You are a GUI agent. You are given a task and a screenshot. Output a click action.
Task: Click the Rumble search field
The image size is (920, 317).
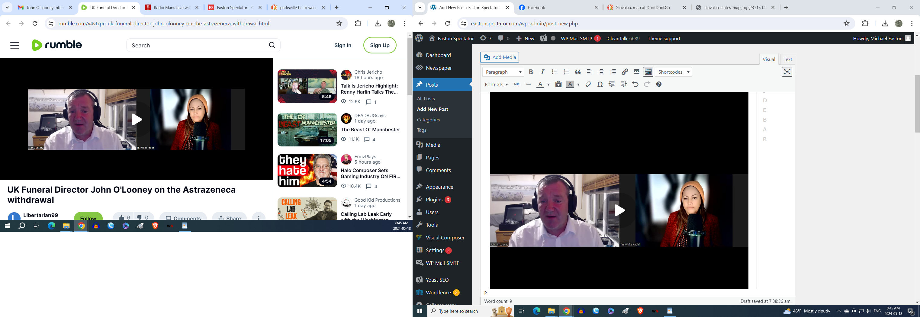(x=196, y=45)
